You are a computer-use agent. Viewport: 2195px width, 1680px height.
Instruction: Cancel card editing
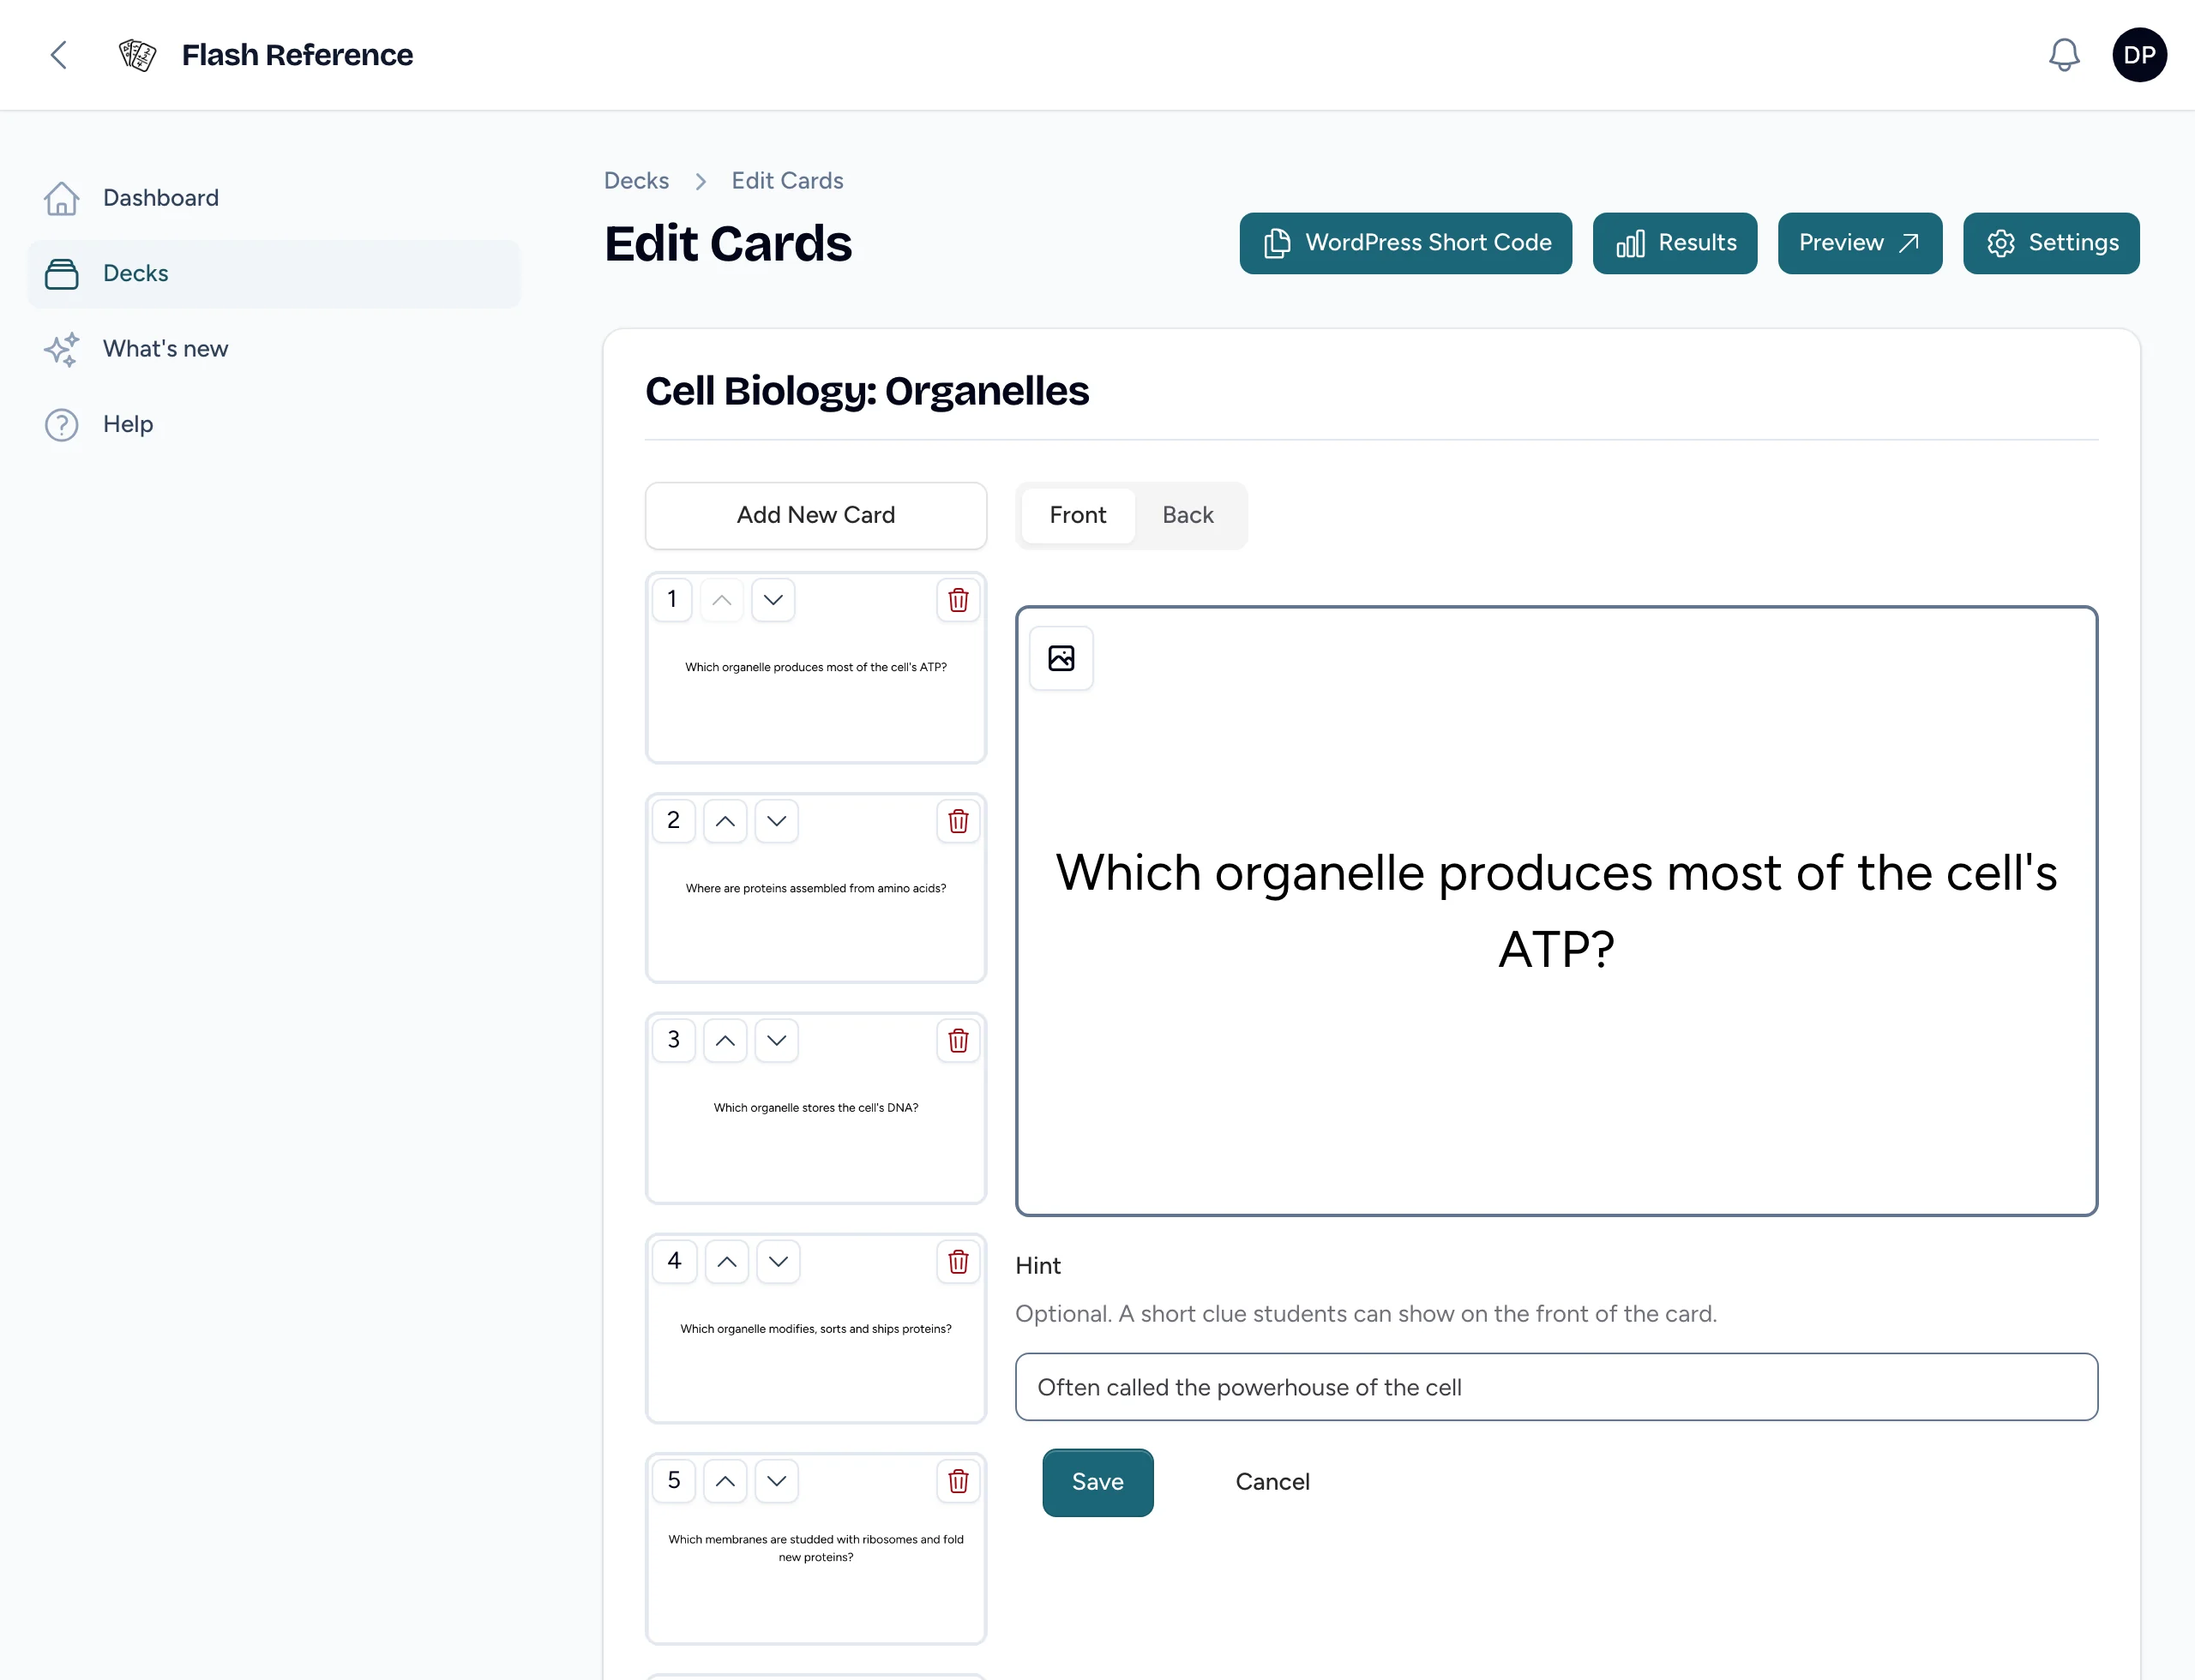[1272, 1482]
